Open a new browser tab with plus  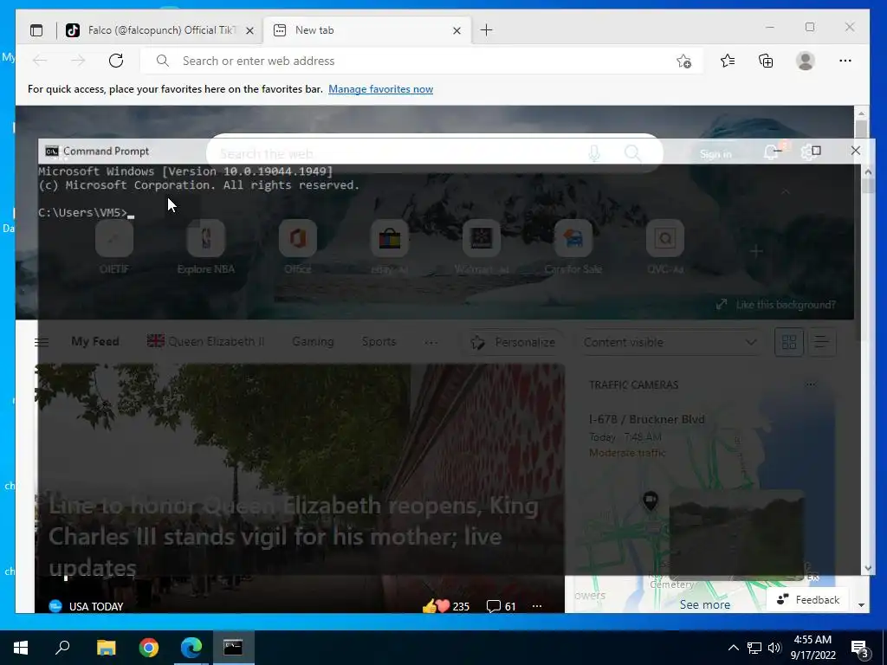[x=487, y=30]
